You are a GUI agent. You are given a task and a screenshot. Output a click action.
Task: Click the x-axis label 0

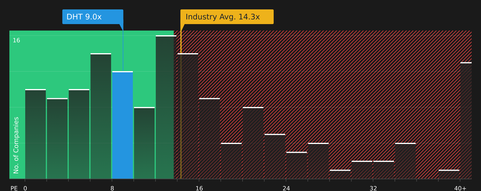click(x=25, y=188)
